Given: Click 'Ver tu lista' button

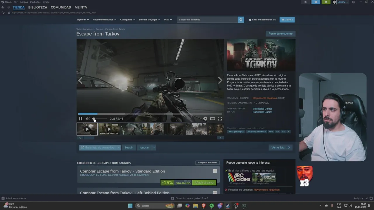Looking at the screenshot, I should (280, 148).
